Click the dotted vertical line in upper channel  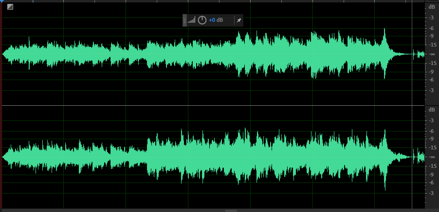[x=412, y=29]
